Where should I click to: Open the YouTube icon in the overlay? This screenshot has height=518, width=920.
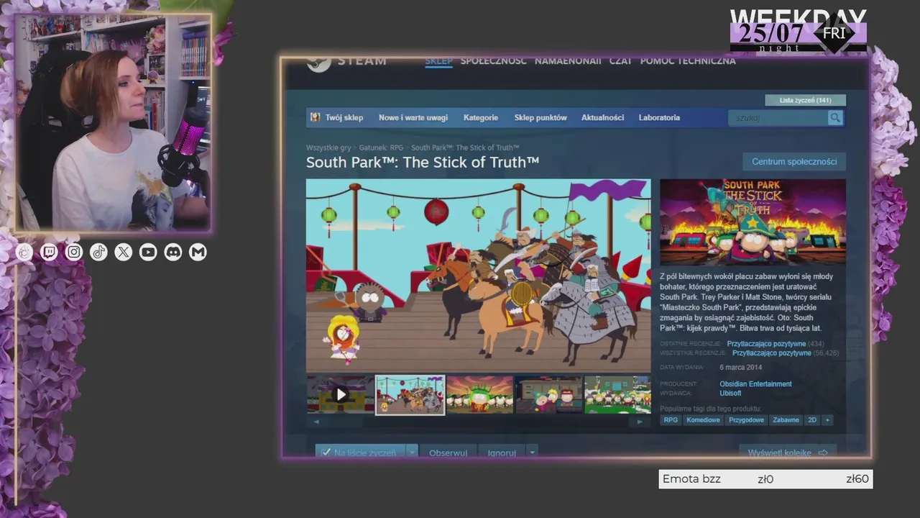point(148,252)
